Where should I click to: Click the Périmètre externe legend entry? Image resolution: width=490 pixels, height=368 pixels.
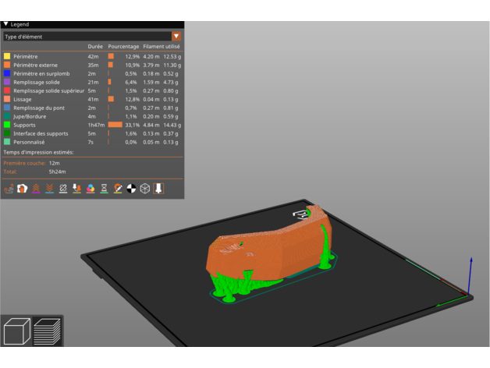[x=35, y=65]
